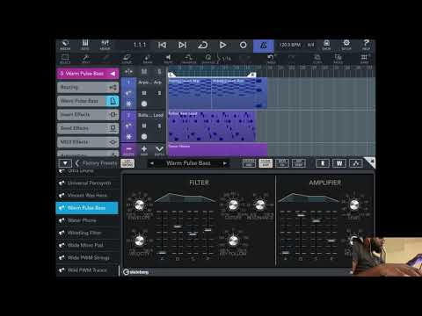The height and width of the screenshot is (316, 422).
Task: Open the SHOP
Action: (x=326, y=45)
